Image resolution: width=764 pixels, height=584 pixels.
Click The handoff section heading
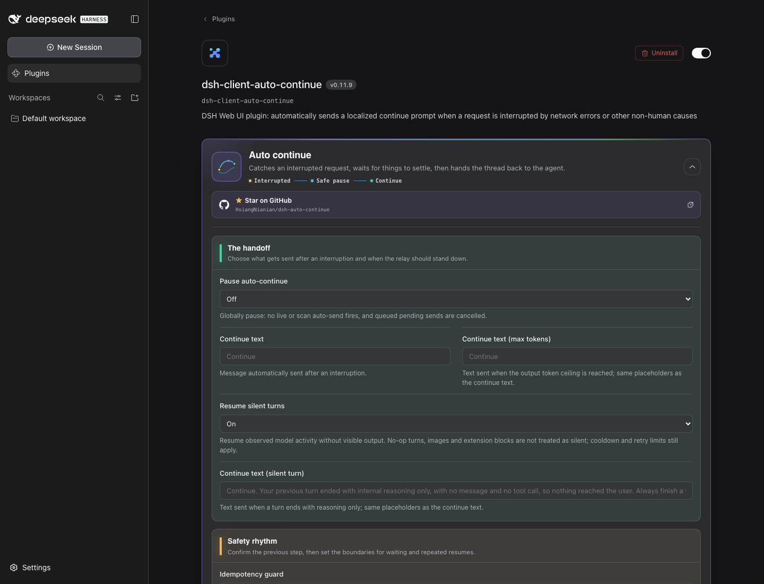pyautogui.click(x=249, y=248)
